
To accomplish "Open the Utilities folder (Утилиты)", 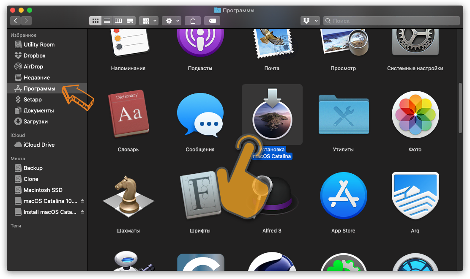I will pos(344,114).
